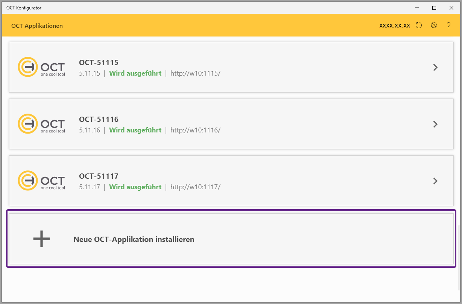
Task: Click the vertical scrollbar thumb
Action: [459, 257]
